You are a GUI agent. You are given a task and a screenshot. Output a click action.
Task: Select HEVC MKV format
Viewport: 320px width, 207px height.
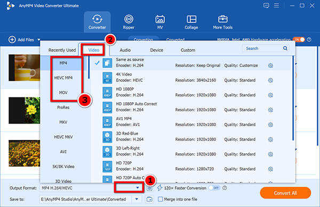pos(63,137)
